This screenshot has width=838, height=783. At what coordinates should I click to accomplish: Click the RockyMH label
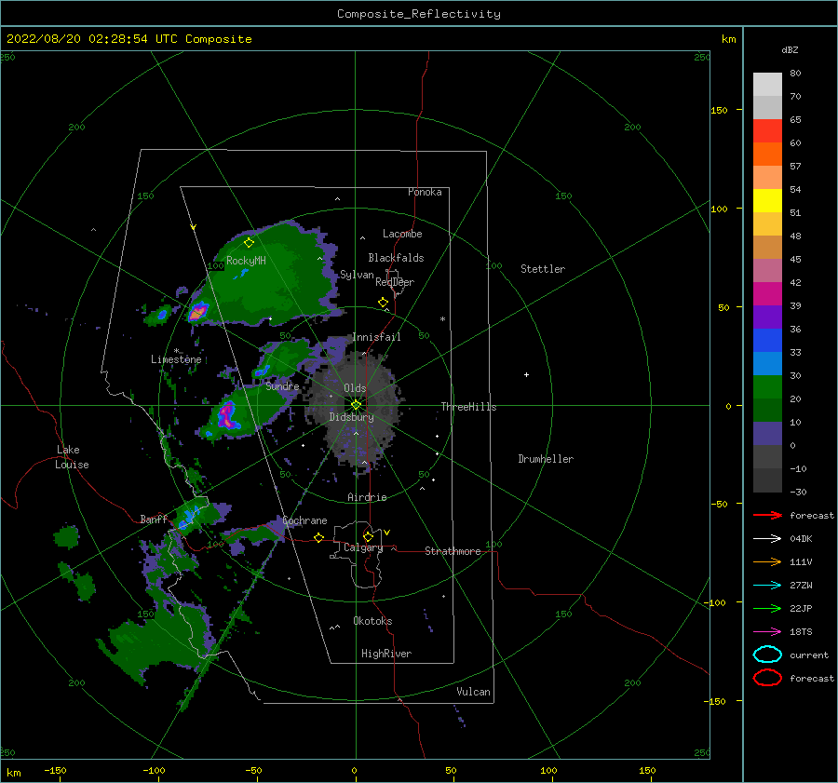246,261
